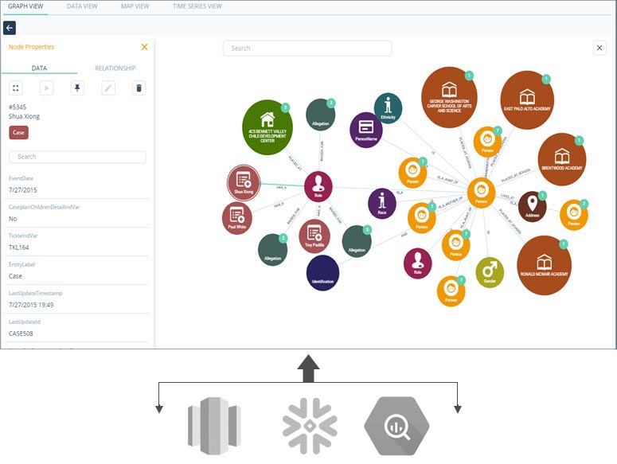Click the node ID #5345 text
This screenshot has width=617, height=464.
pos(18,107)
